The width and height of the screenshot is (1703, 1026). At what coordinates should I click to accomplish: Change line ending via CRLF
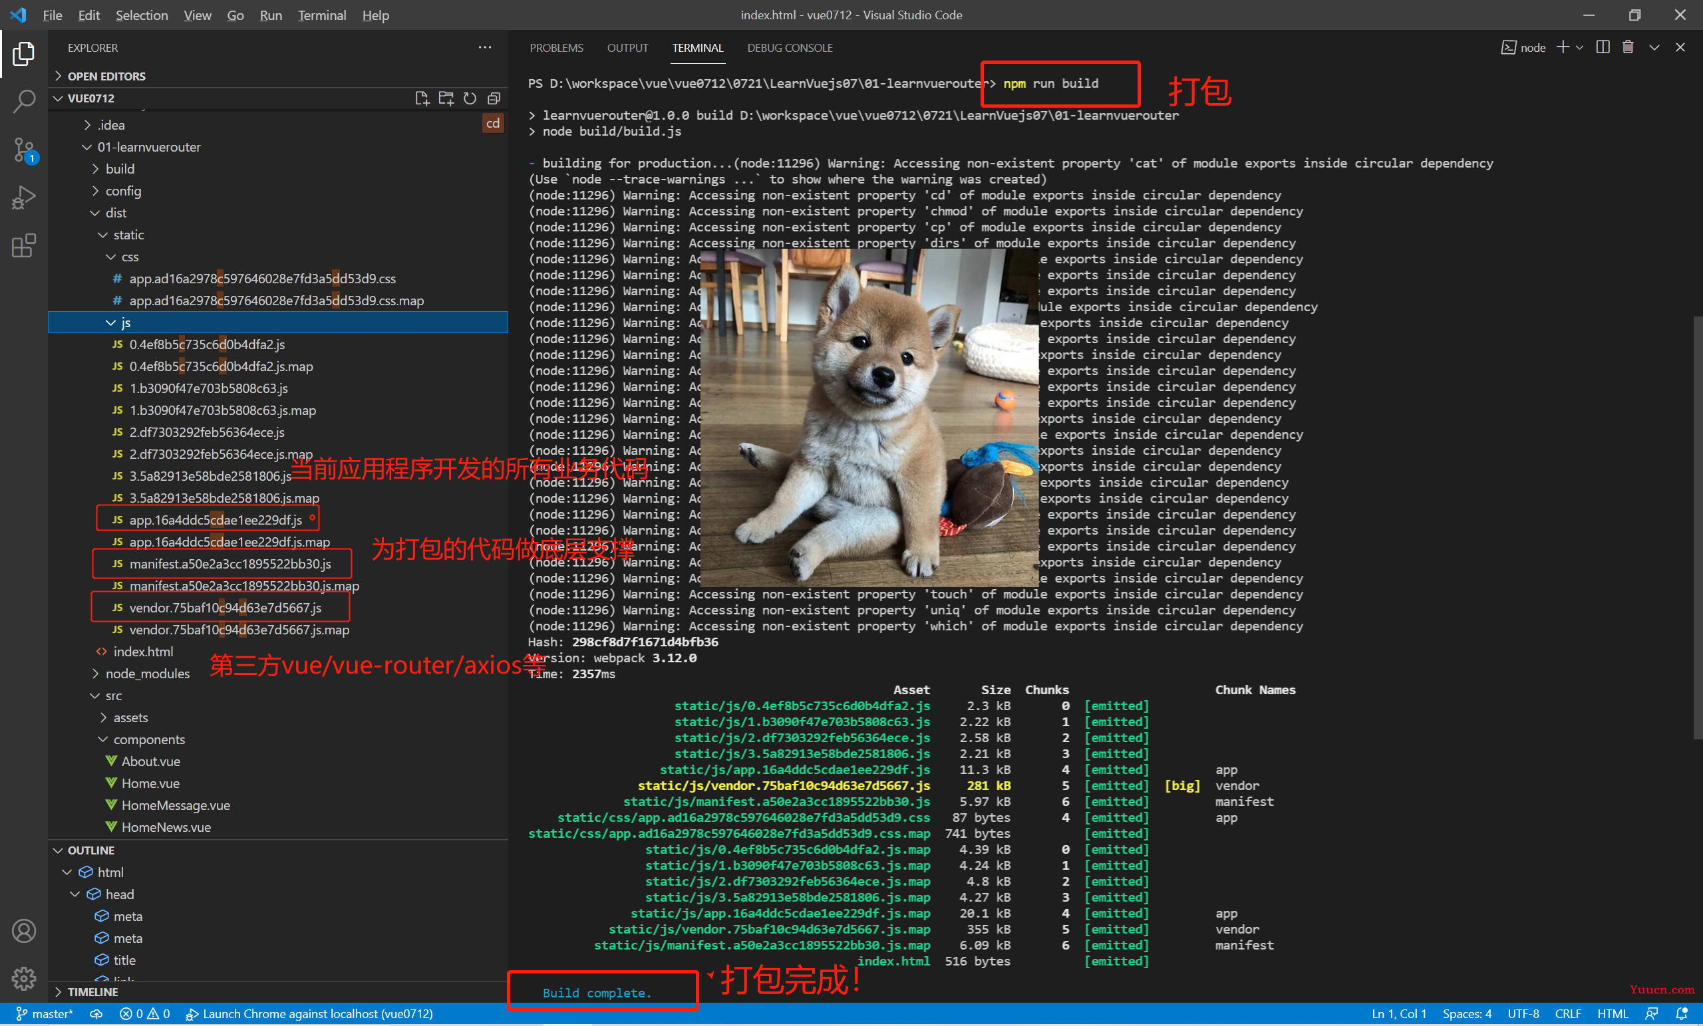coord(1567,1013)
